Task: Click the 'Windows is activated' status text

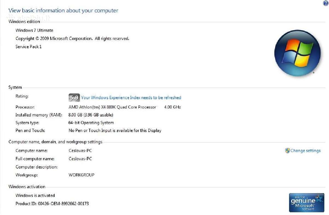Action: [35, 196]
